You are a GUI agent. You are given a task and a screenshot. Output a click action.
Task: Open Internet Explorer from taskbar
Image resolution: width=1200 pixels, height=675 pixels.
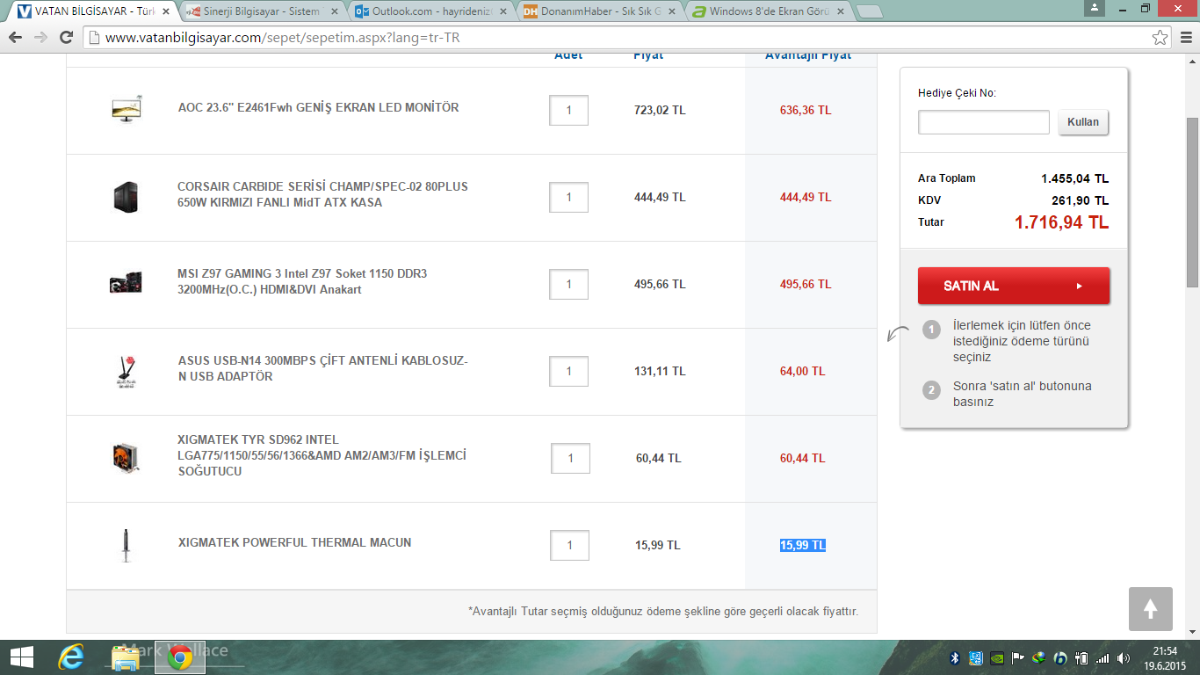point(70,657)
